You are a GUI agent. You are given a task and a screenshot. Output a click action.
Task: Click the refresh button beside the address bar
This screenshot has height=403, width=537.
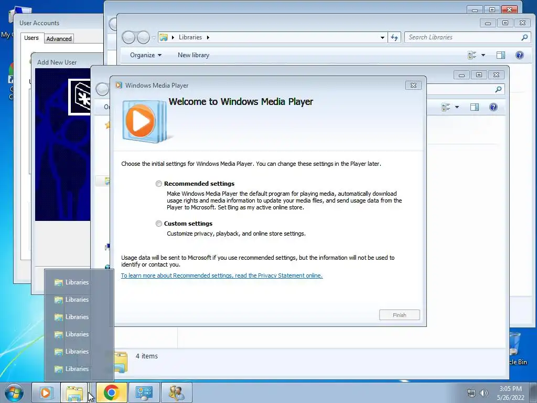tap(394, 37)
